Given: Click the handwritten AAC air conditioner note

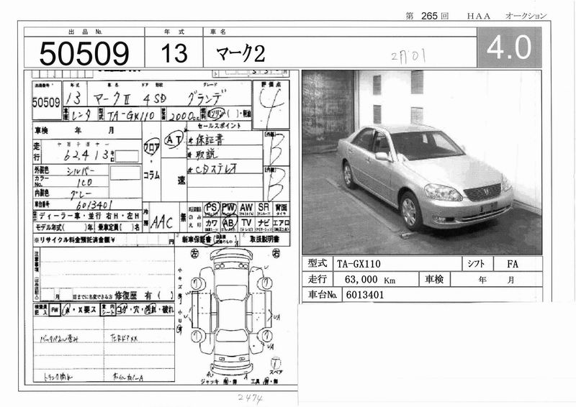Looking at the screenshot, I should click(x=161, y=222).
